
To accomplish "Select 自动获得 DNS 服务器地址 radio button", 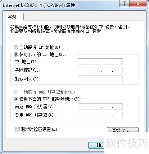I will pos(16,92).
